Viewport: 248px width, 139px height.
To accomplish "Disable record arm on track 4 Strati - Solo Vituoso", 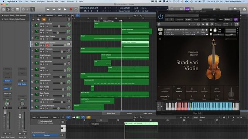I will 47,45.
